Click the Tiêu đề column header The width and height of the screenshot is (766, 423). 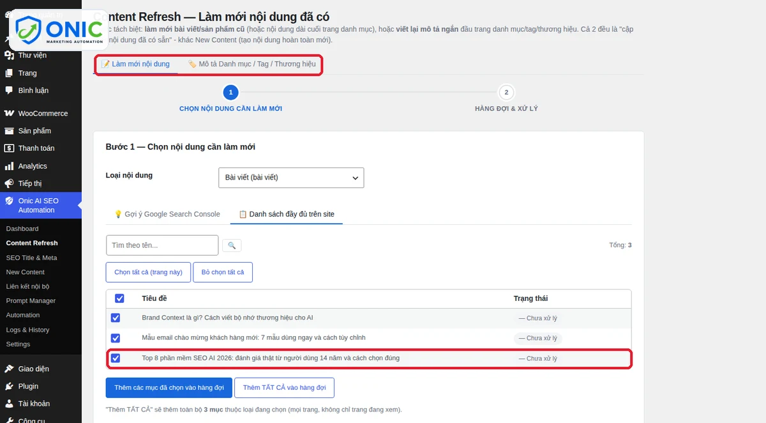tap(154, 298)
